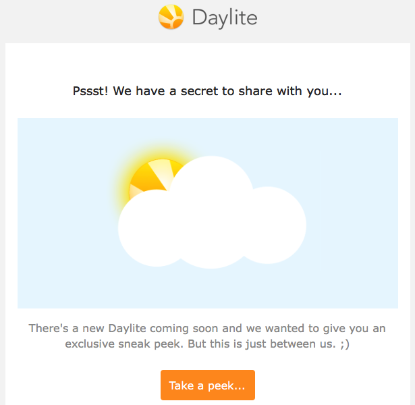Select the 'Pssst! We have a secret' headline
The height and width of the screenshot is (405, 415).
tap(207, 91)
